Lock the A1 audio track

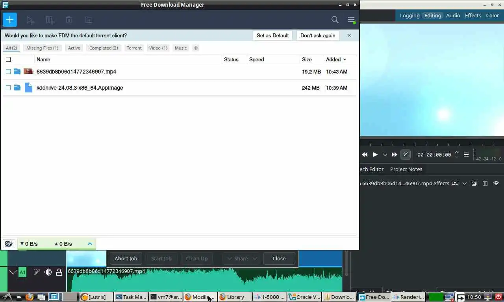click(x=59, y=272)
